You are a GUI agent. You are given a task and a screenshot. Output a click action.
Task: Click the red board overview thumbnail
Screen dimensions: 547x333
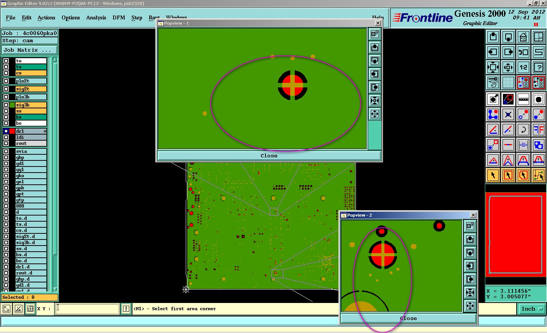coord(515,234)
